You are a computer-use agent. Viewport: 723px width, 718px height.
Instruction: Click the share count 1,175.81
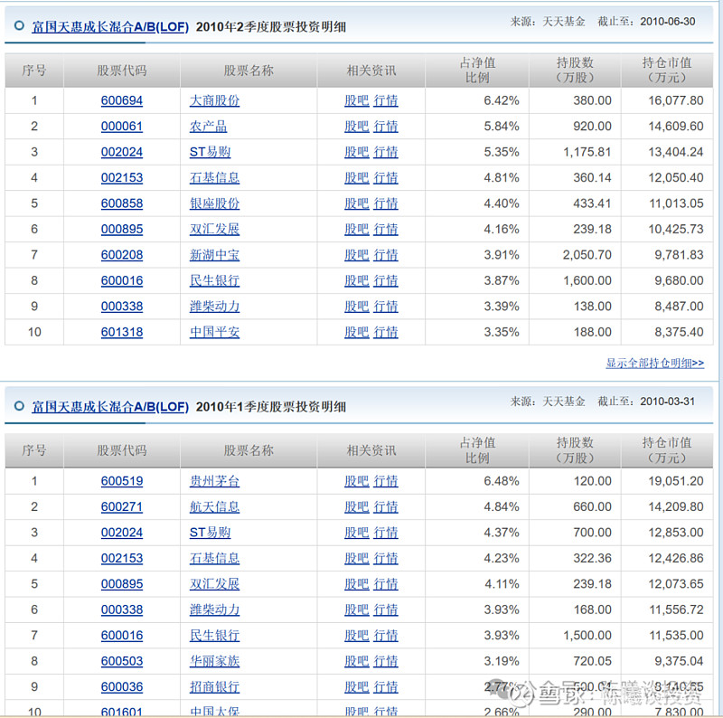(x=587, y=152)
